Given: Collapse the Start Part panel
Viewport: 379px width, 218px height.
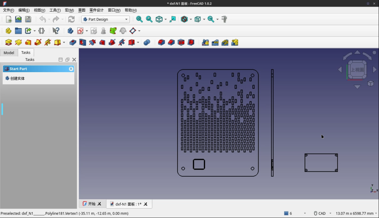Looking at the screenshot, I should pos(71,69).
